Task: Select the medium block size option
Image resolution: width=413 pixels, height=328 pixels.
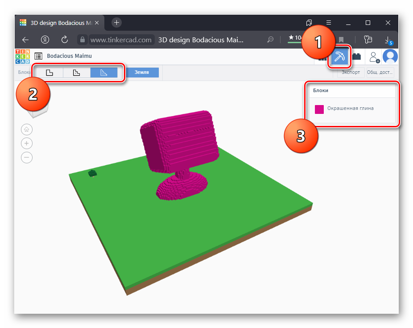Action: coord(77,73)
